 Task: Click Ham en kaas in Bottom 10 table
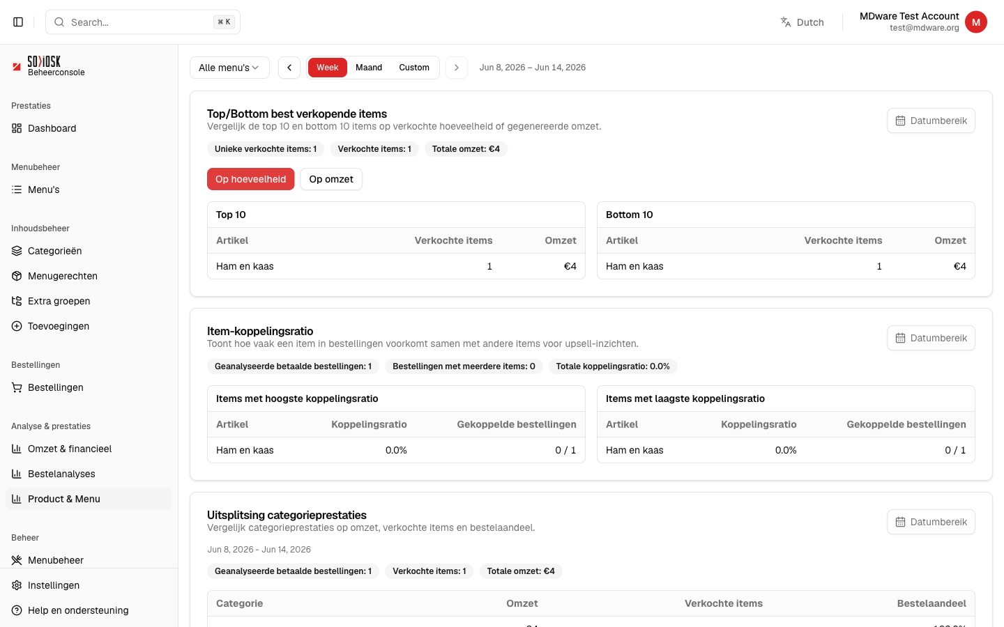[x=634, y=266]
